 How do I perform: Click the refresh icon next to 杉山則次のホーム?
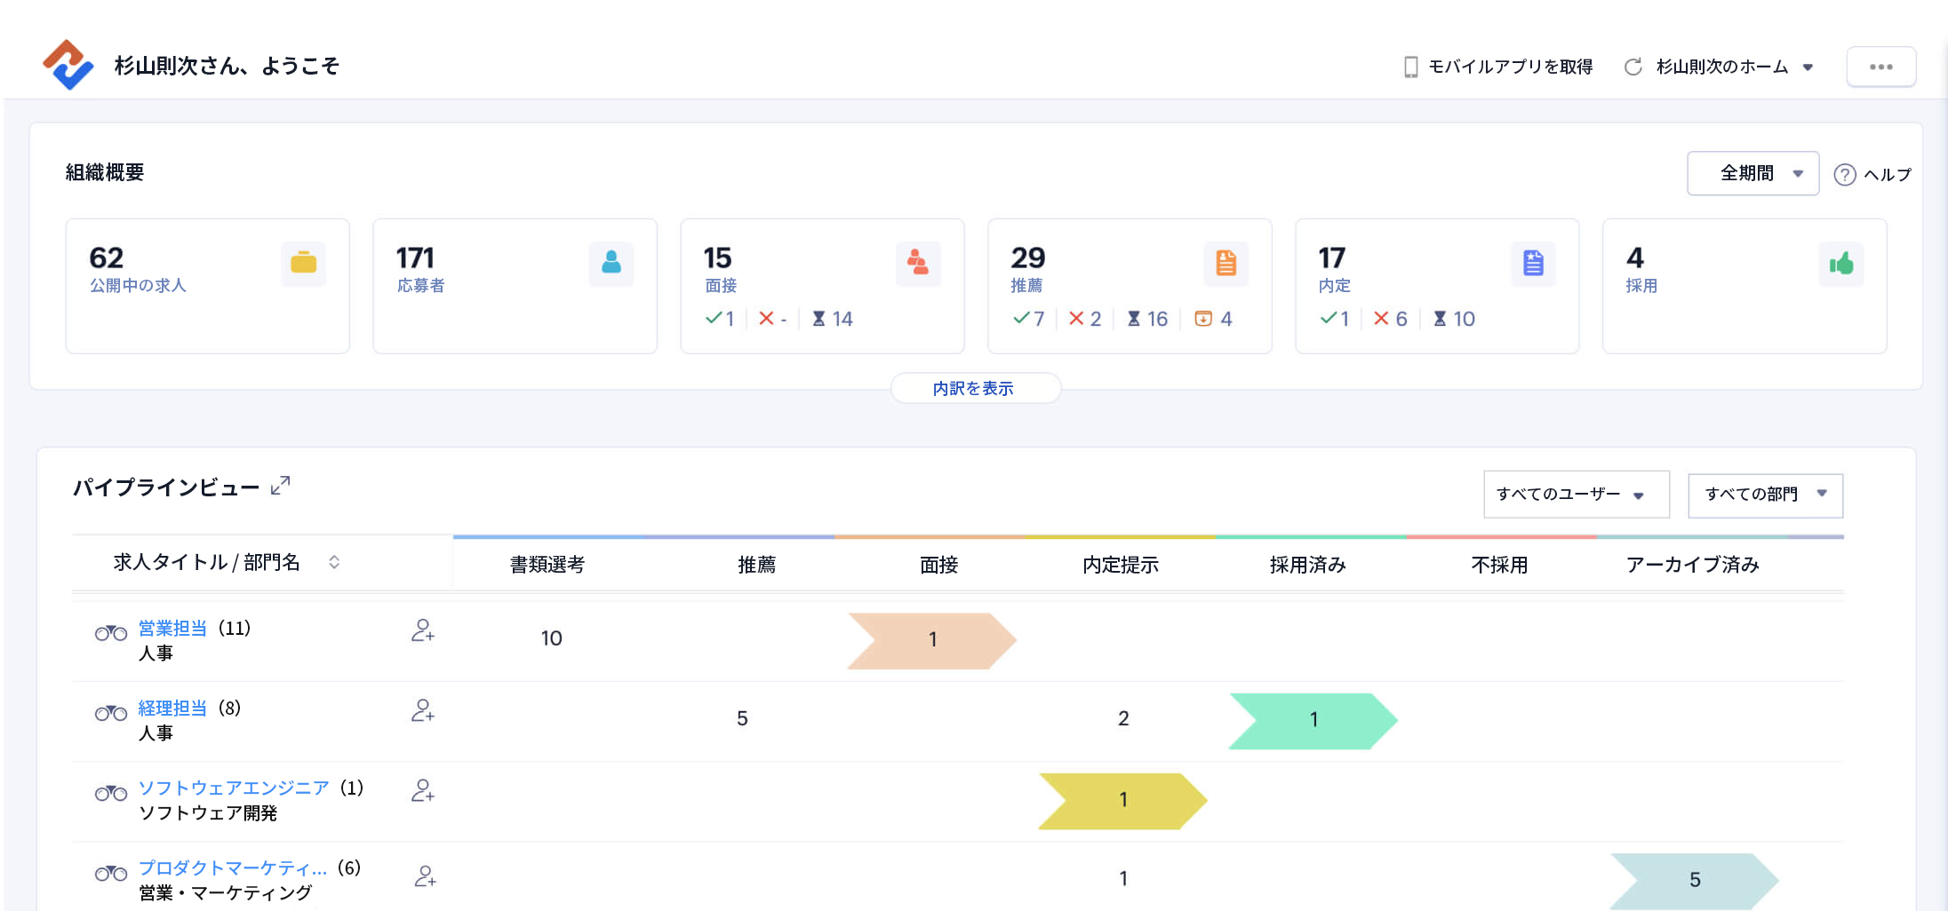[x=1633, y=66]
